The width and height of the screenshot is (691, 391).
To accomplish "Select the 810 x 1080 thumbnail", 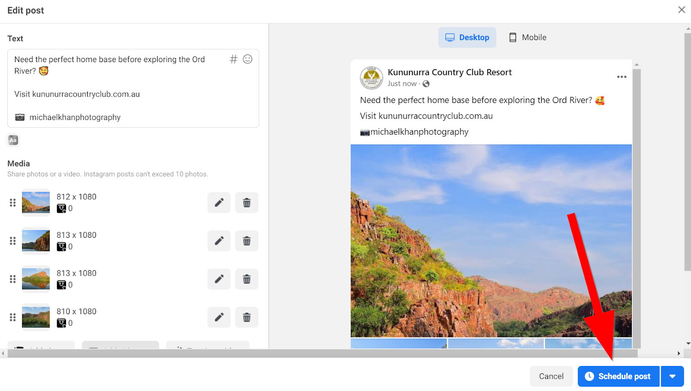I will tap(36, 317).
